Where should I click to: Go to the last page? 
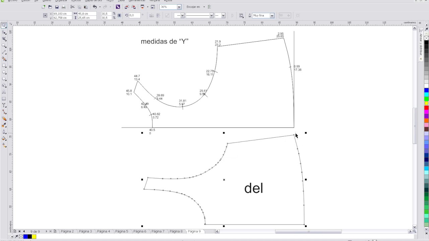click(x=51, y=231)
